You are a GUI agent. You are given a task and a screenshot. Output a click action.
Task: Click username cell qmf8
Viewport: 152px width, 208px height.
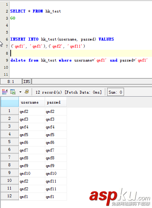click(32, 158)
